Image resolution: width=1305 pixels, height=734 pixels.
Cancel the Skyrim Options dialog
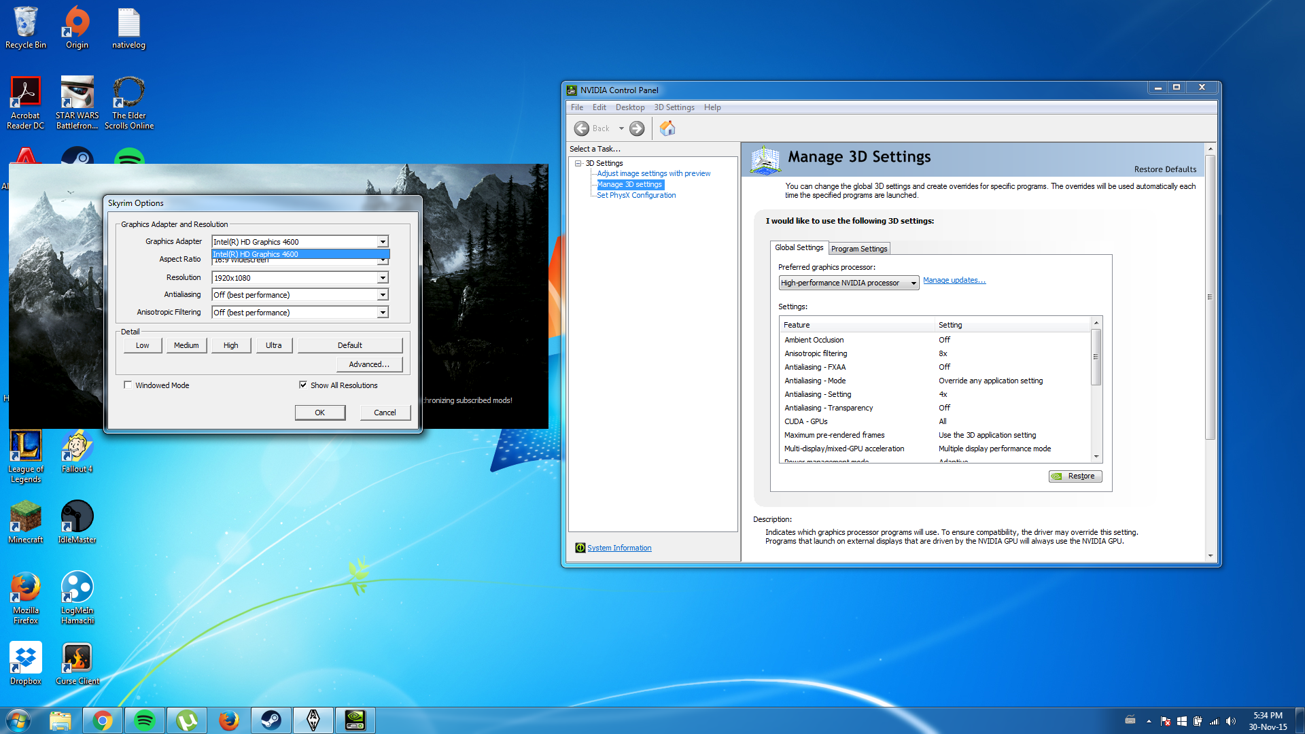(x=385, y=413)
